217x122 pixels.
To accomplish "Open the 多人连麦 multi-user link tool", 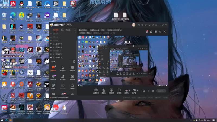I will (63, 78).
